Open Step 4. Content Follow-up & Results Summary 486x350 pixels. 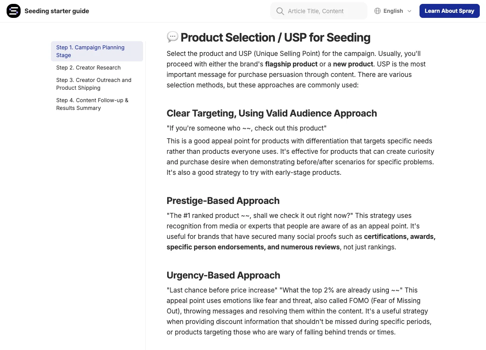click(x=93, y=104)
